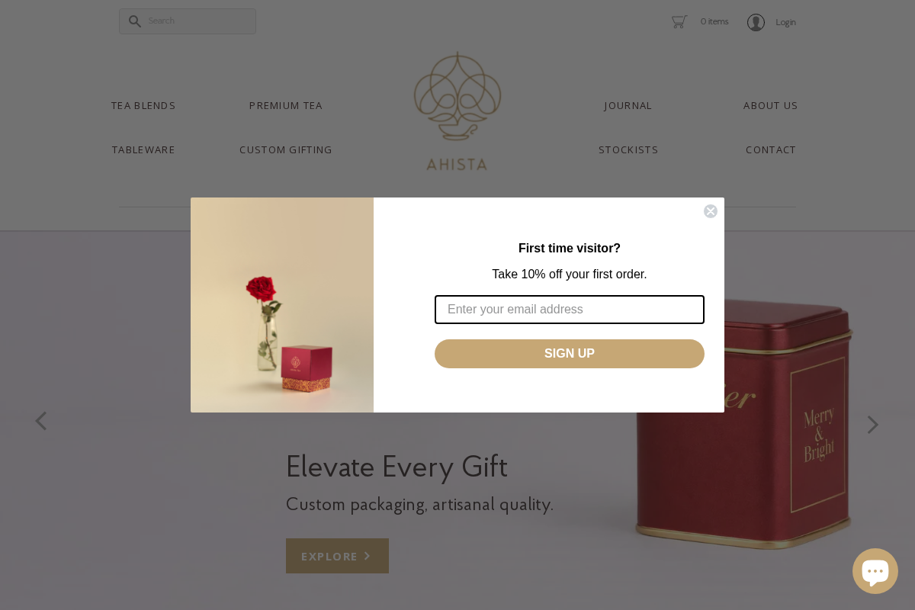
Task: Open the Shopify chat bubble
Action: [x=875, y=571]
